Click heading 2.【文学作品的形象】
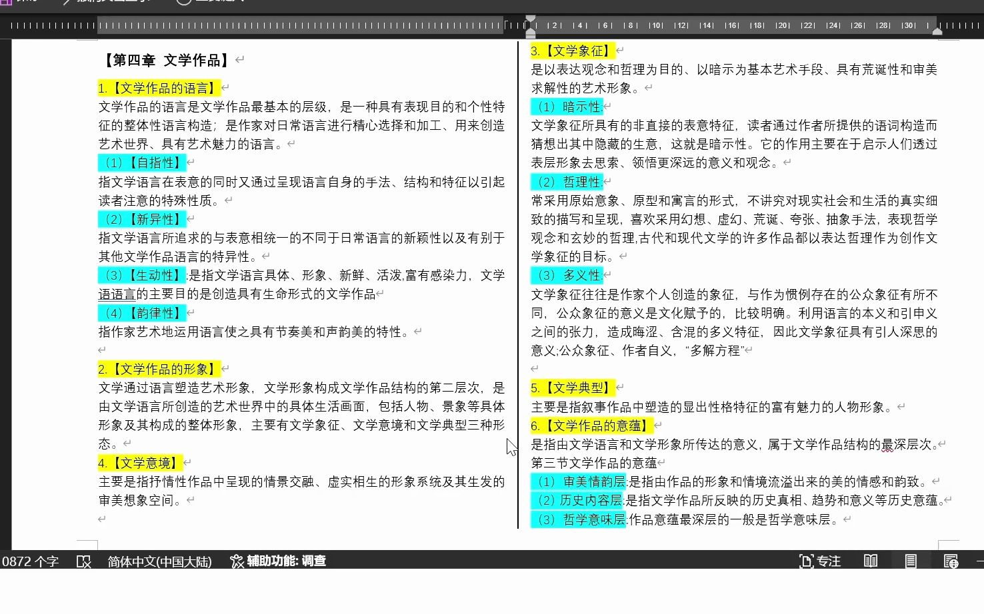 click(x=159, y=369)
